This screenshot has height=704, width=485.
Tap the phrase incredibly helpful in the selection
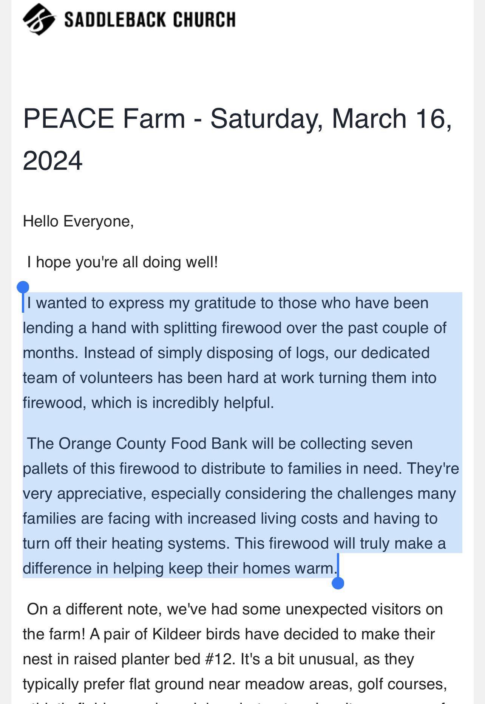click(x=213, y=403)
